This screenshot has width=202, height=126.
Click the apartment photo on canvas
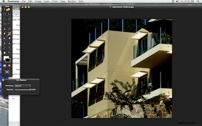(122, 69)
